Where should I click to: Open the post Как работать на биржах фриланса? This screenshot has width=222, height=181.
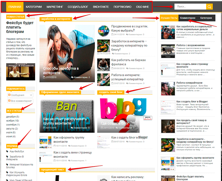(x=128, y=62)
